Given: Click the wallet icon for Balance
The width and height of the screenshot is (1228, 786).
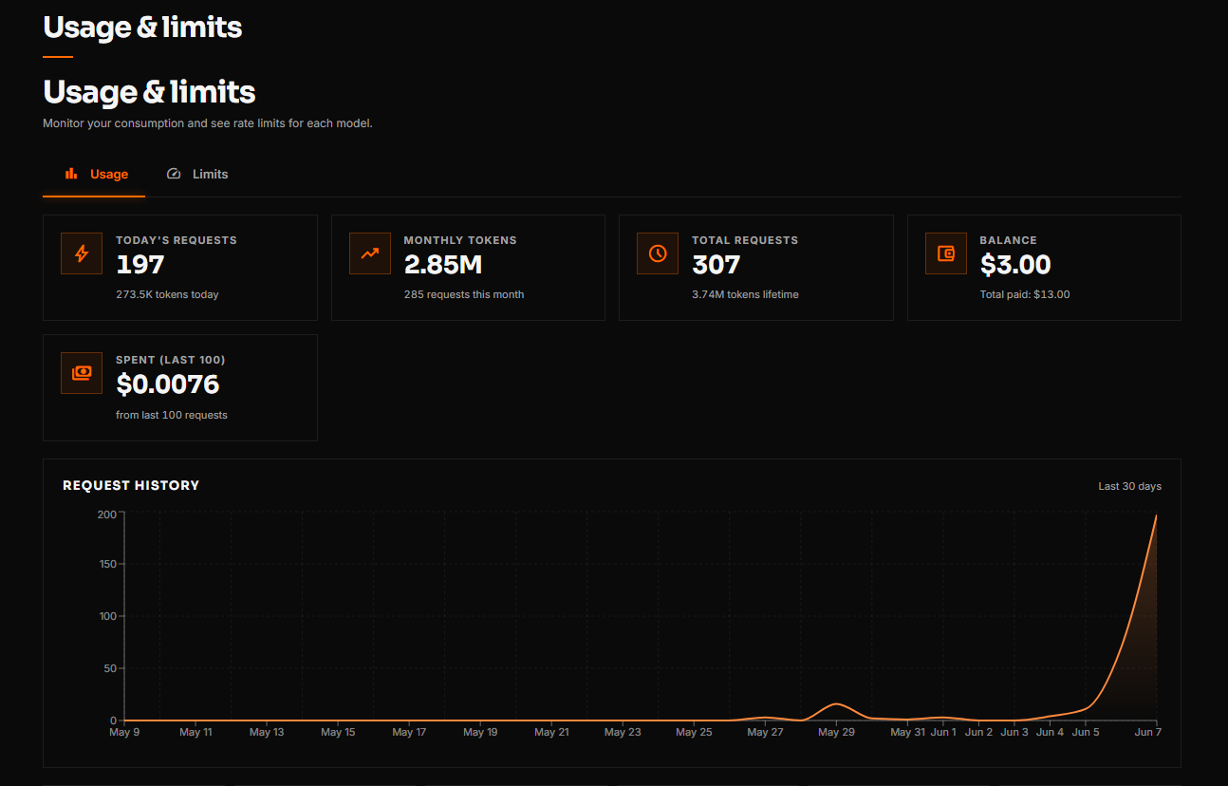Looking at the screenshot, I should 946,253.
